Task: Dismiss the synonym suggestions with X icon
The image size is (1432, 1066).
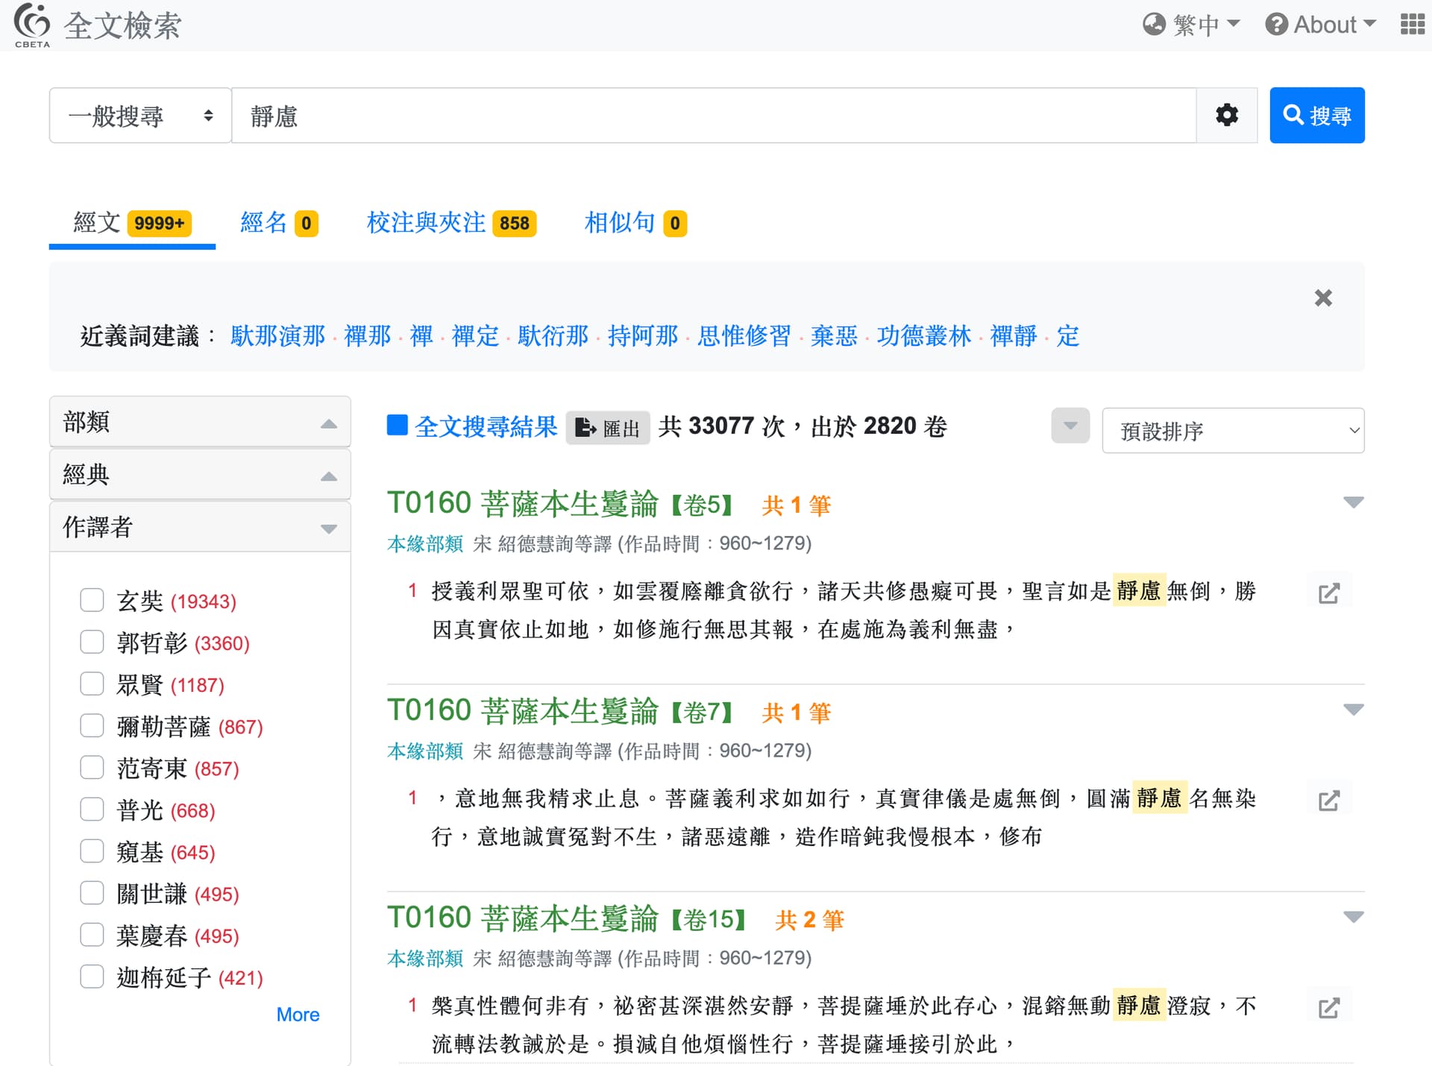Action: (x=1322, y=298)
